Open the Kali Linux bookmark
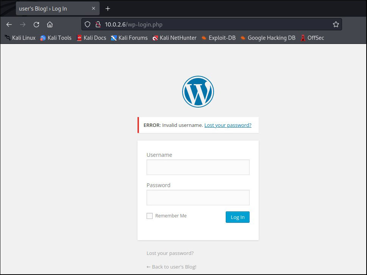This screenshot has width=367, height=275. pyautogui.click(x=20, y=37)
